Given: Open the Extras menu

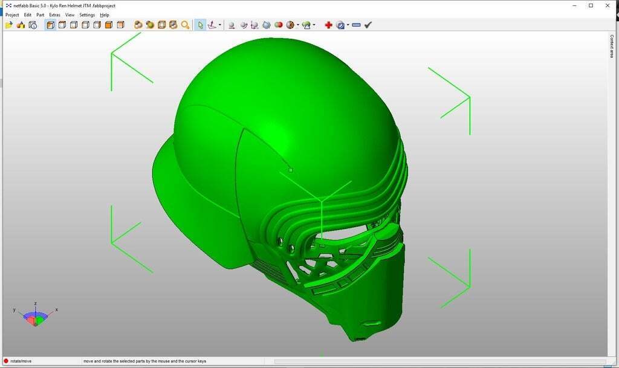Looking at the screenshot, I should (54, 15).
